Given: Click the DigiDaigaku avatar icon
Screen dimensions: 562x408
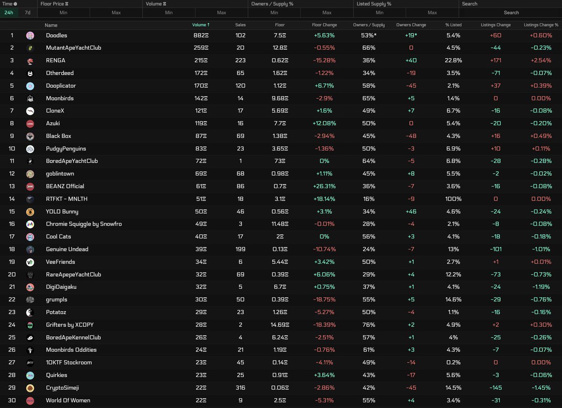Looking at the screenshot, I should coord(30,287).
